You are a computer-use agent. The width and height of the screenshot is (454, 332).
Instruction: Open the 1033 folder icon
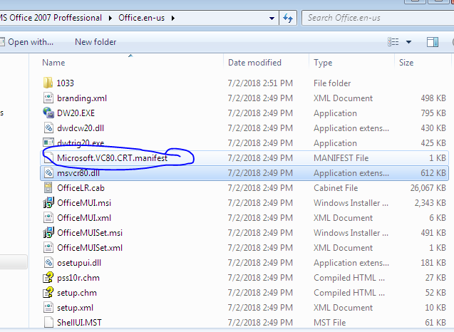48,83
